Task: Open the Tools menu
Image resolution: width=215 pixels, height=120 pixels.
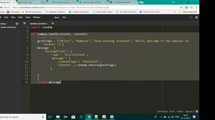Action: [x=28, y=17]
